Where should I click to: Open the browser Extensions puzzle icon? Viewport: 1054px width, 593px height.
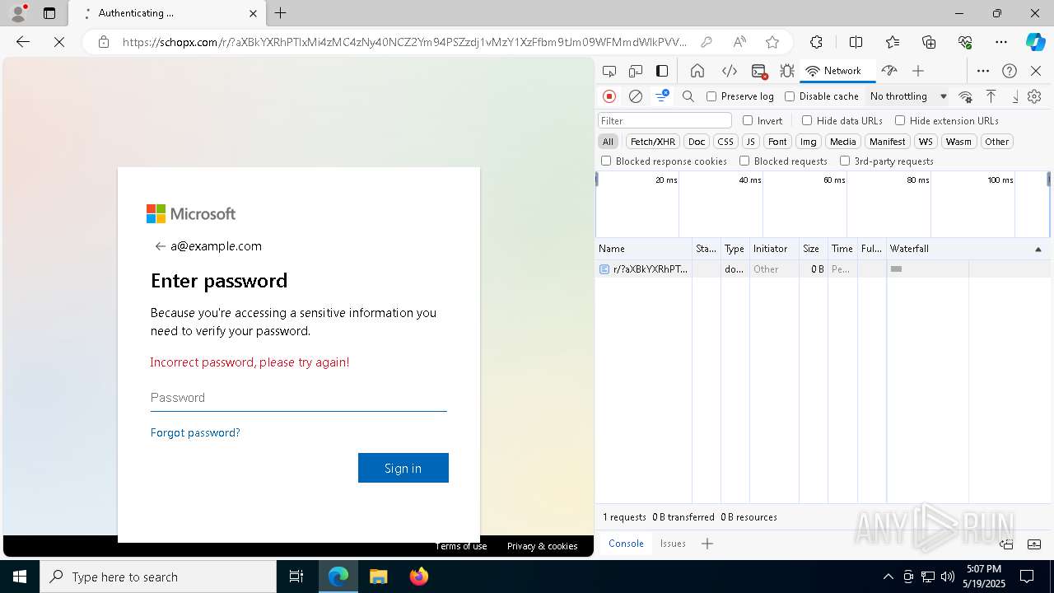[816, 42]
